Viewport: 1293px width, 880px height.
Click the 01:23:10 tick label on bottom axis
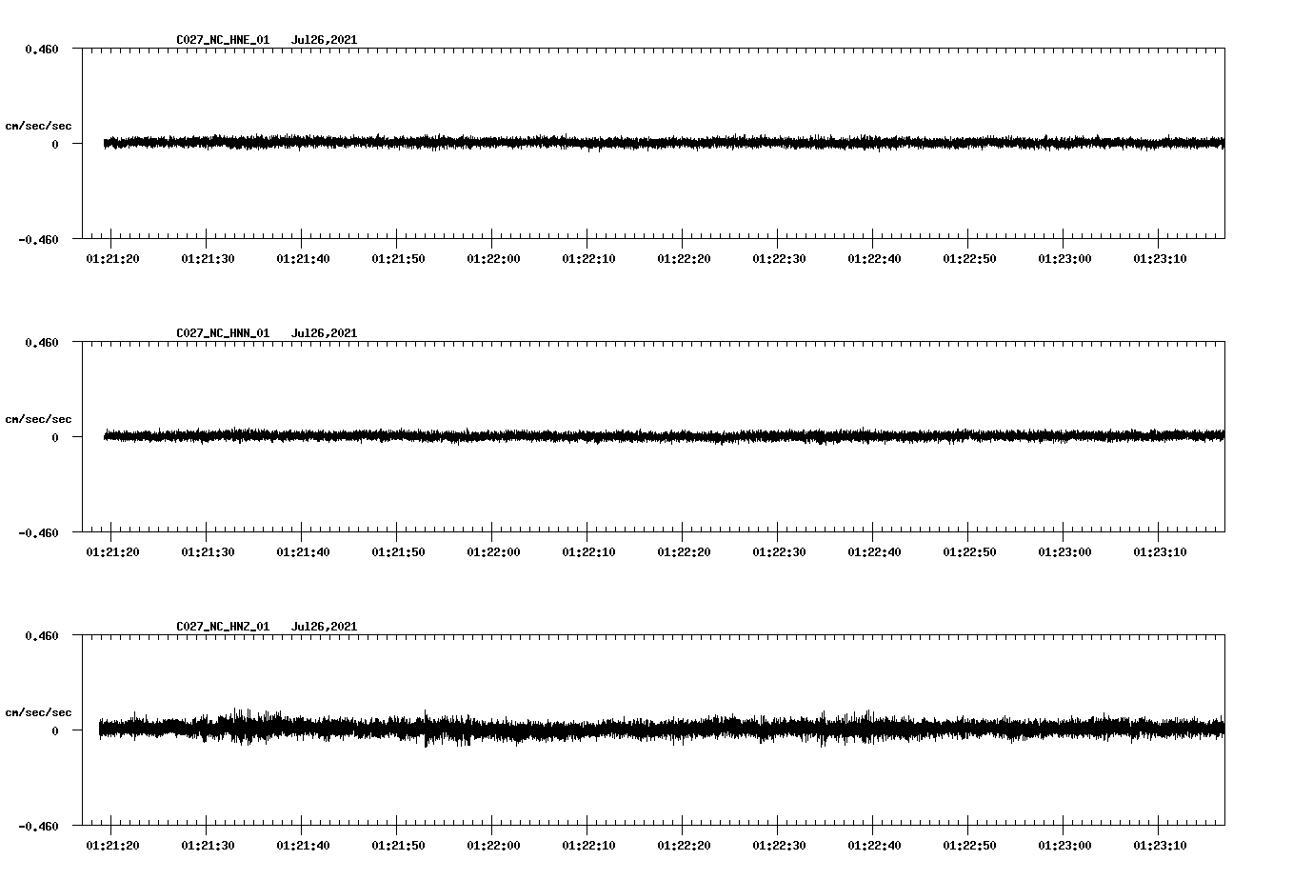tap(1162, 843)
